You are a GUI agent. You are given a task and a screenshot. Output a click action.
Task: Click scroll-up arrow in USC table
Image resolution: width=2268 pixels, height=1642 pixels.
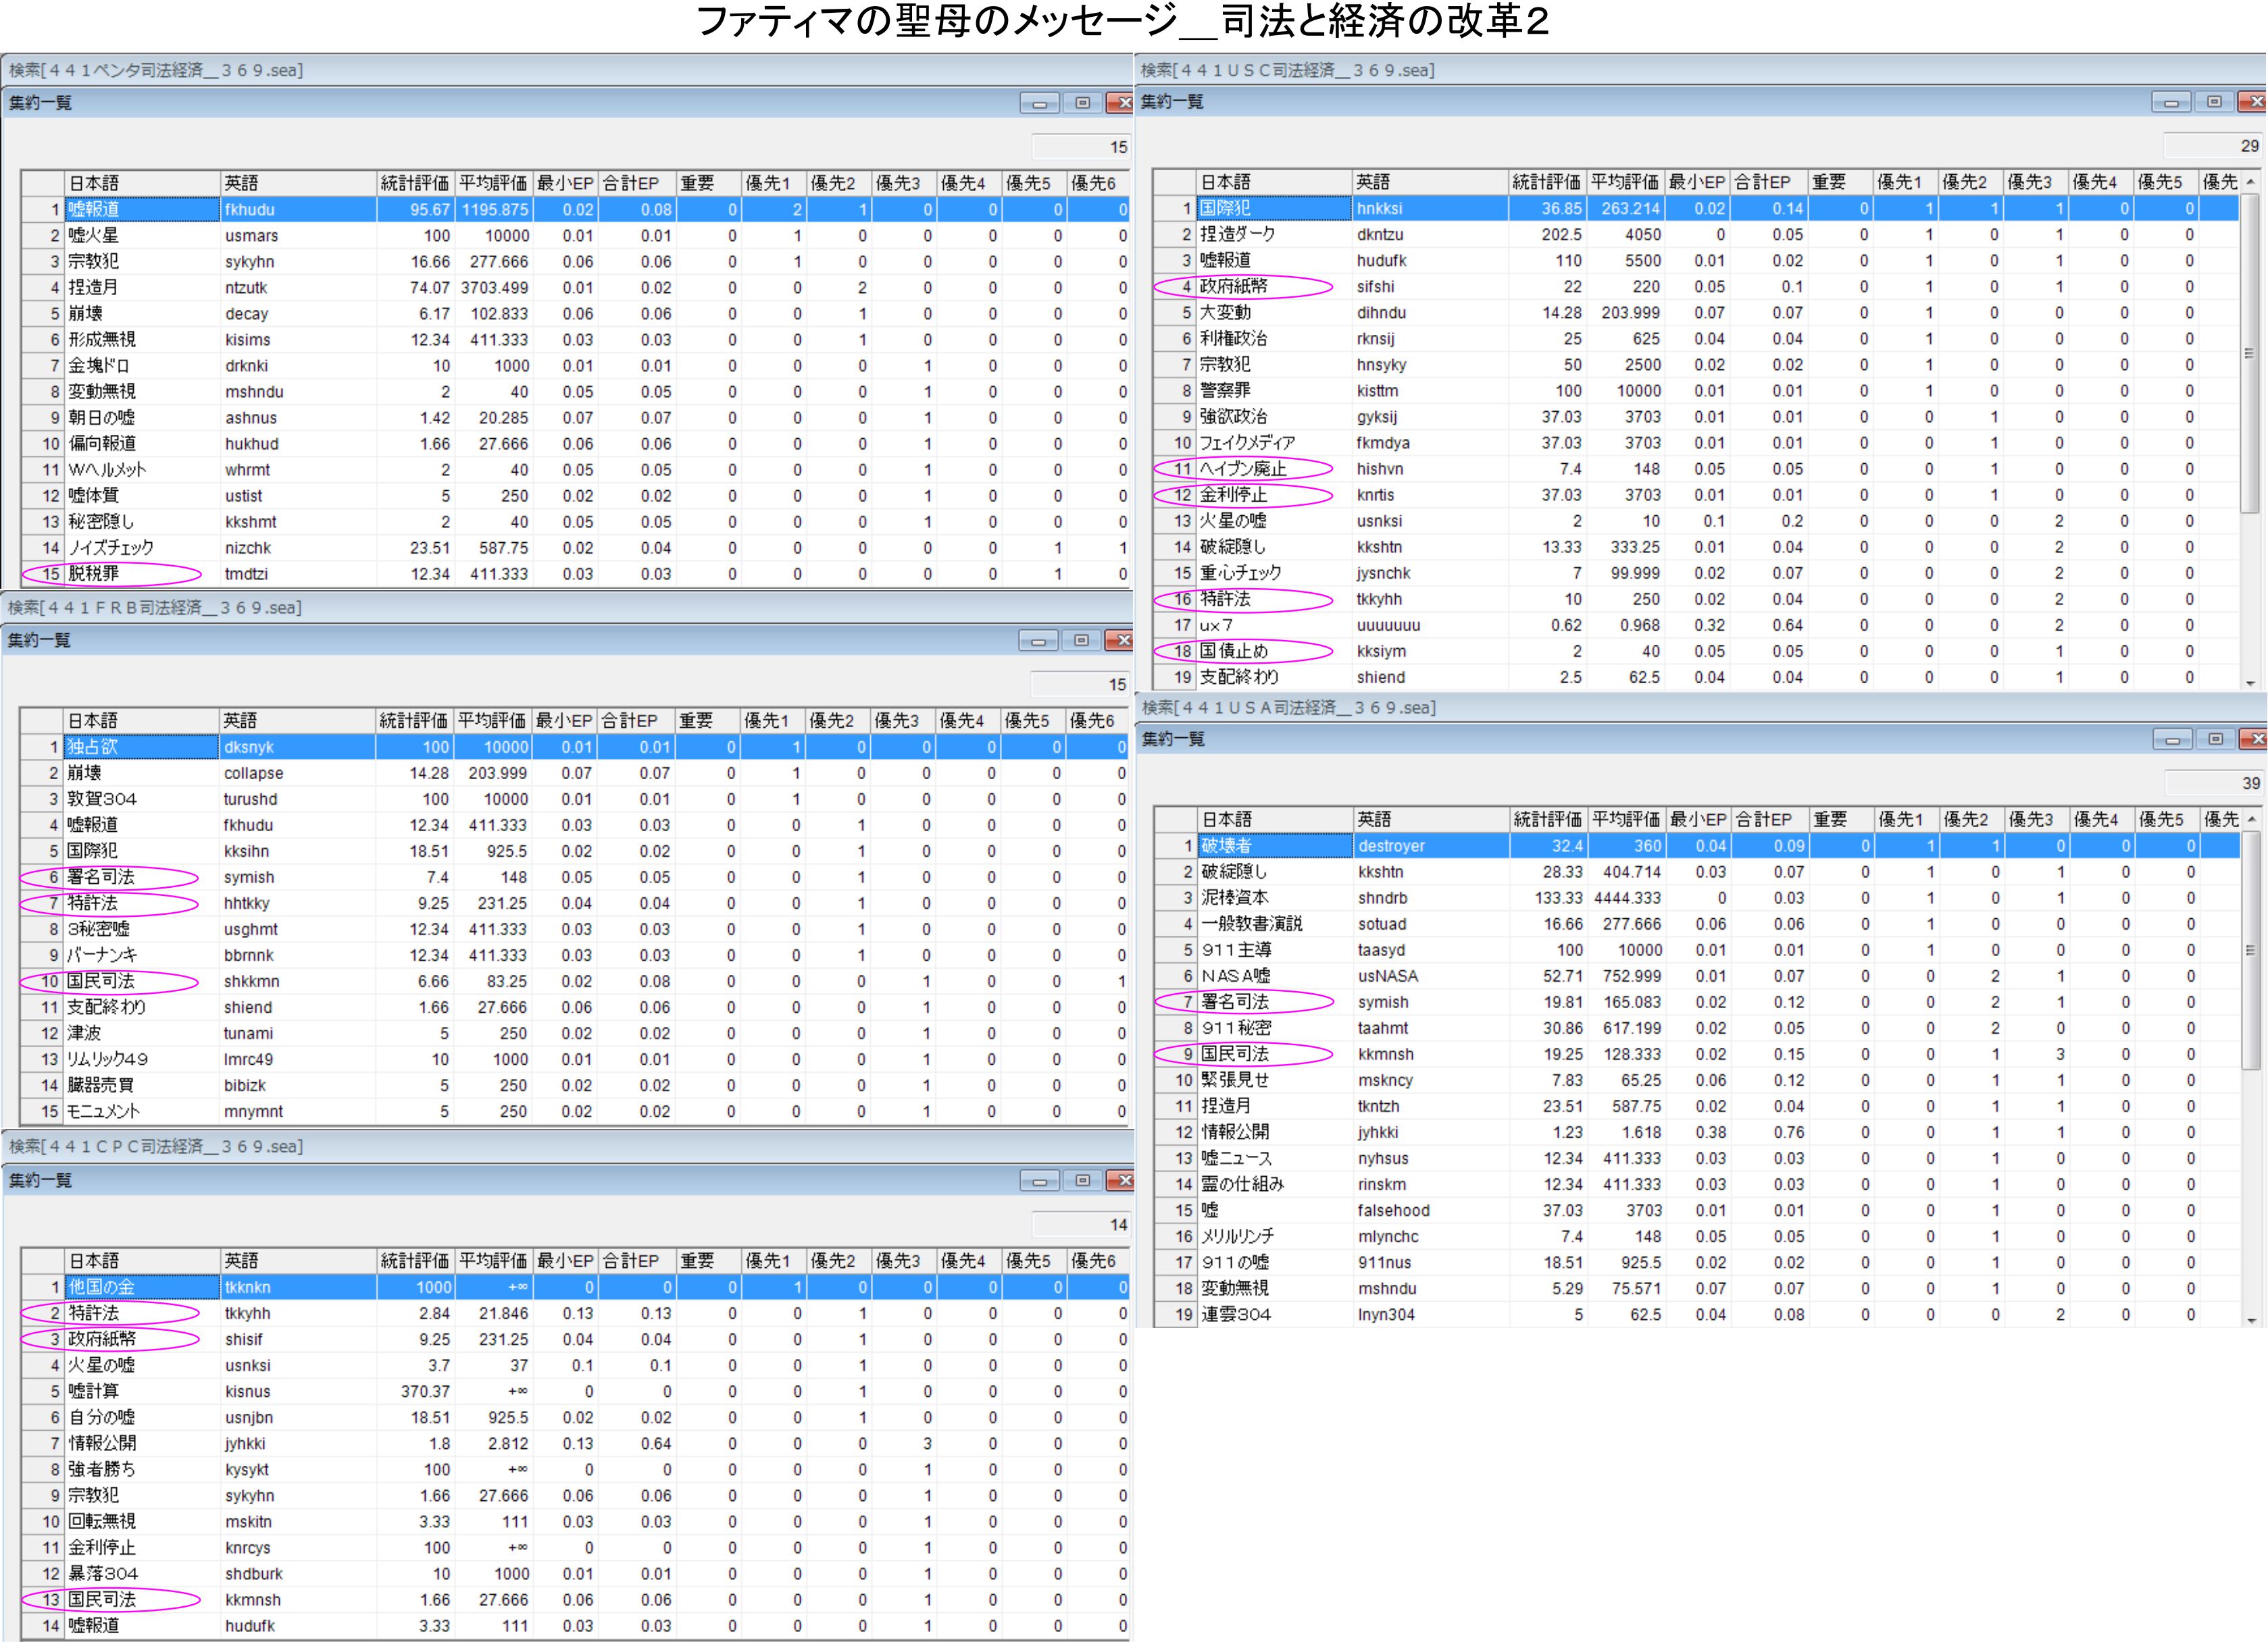(2250, 182)
